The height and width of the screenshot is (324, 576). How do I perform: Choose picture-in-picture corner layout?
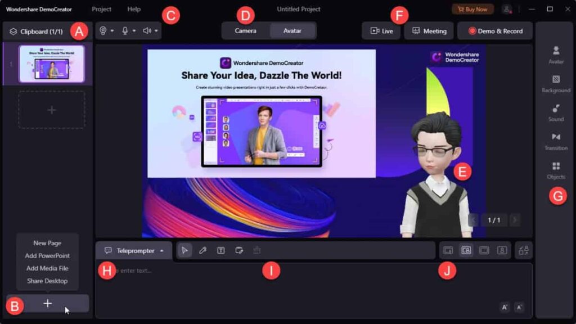pos(448,250)
